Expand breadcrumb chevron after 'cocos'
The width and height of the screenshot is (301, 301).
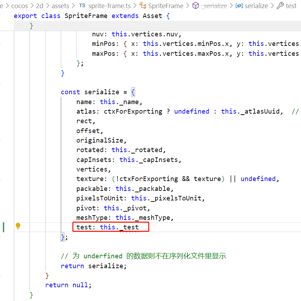point(32,6)
